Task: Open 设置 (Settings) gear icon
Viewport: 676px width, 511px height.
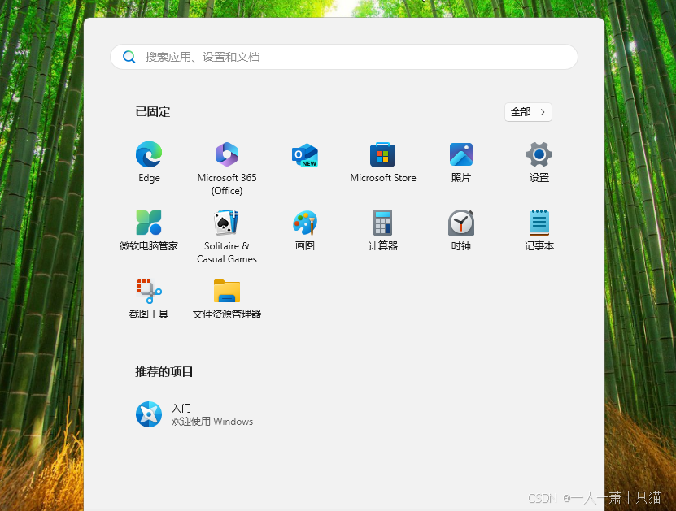Action: [539, 154]
